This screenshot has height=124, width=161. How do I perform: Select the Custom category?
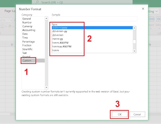[27, 61]
